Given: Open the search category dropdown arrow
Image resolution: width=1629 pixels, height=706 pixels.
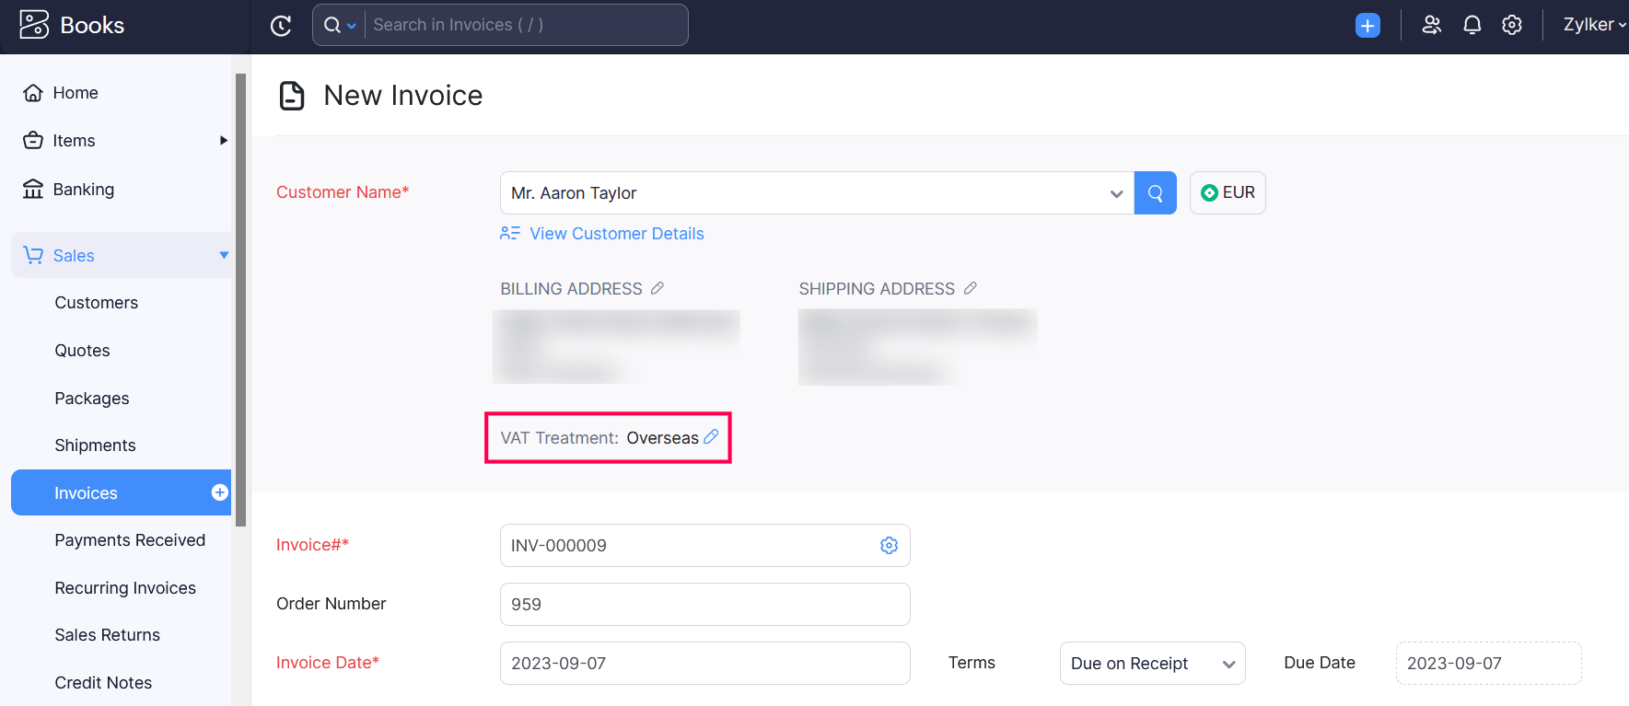Looking at the screenshot, I should pyautogui.click(x=351, y=26).
